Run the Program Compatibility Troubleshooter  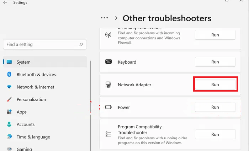tap(215, 134)
